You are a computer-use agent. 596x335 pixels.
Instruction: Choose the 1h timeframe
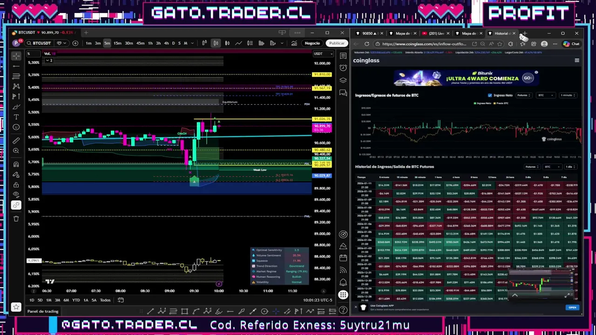coord(150,43)
